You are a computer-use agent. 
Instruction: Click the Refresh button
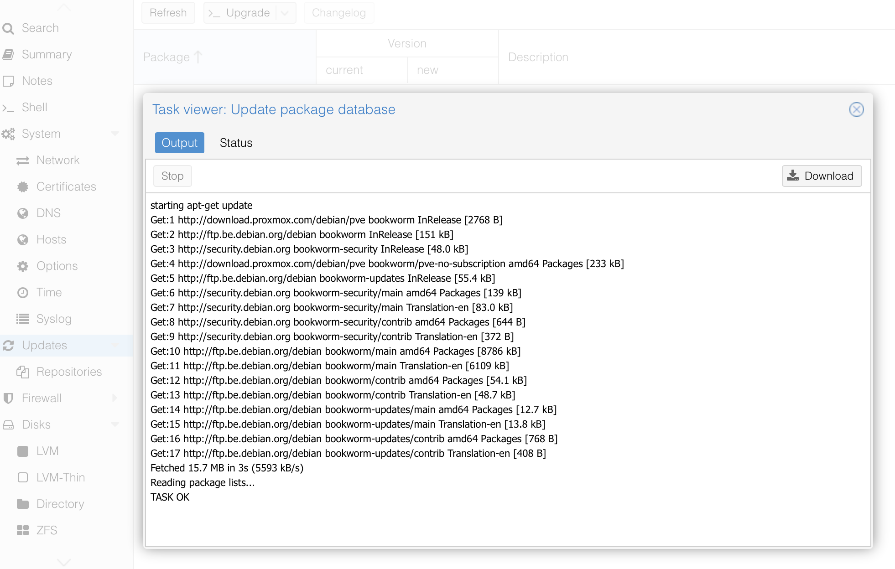(x=168, y=13)
